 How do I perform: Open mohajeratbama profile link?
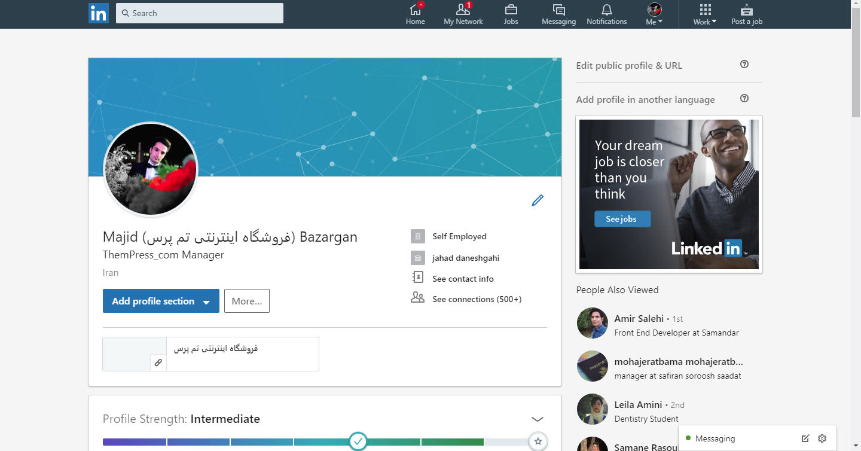679,362
